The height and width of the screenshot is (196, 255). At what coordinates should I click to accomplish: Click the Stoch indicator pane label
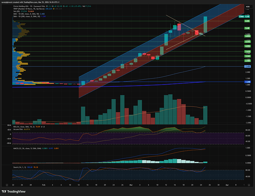click(17, 167)
